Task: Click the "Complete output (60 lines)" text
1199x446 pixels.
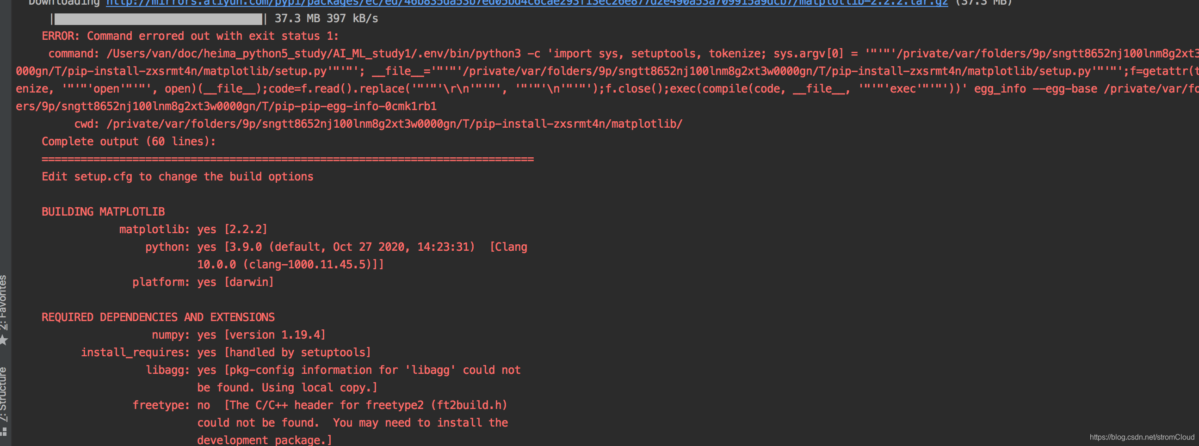Action: coord(128,141)
